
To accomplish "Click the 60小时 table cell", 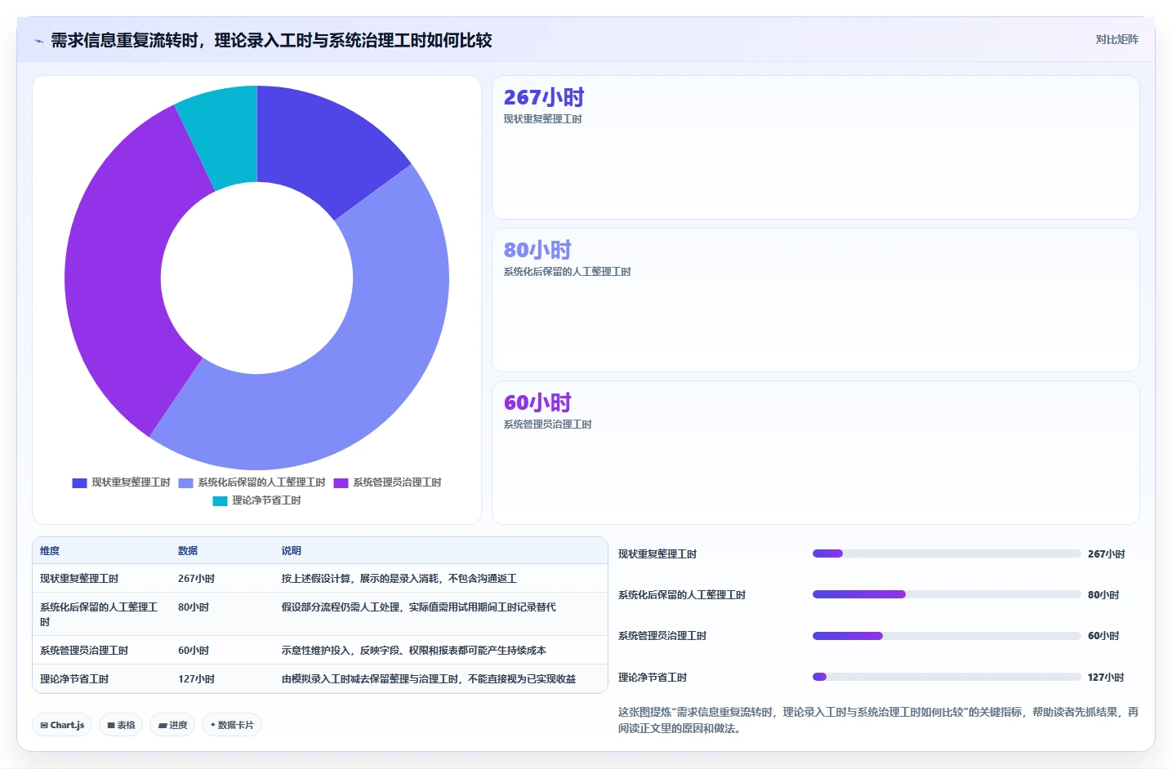I will point(194,651).
